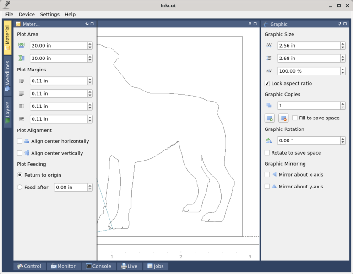Click the Inkcut app icon in title bar
This screenshot has width=353, height=274.
(7, 5)
